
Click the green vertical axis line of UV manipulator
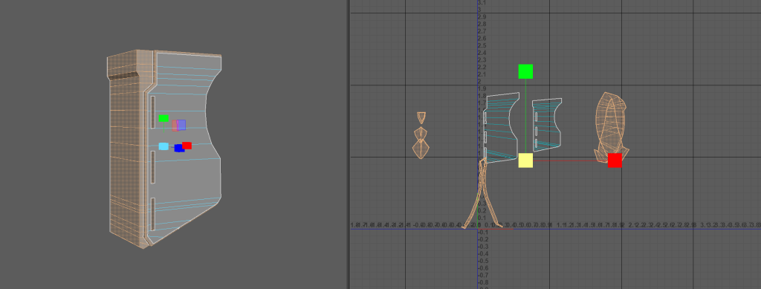pyautogui.click(x=525, y=116)
